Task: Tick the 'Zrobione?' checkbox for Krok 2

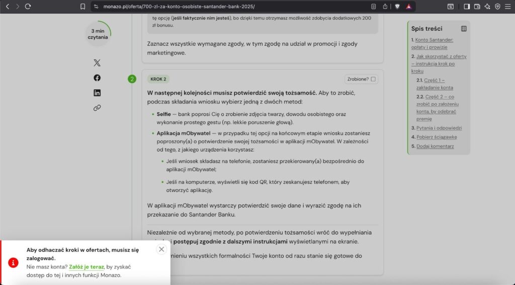Action: click(x=373, y=79)
